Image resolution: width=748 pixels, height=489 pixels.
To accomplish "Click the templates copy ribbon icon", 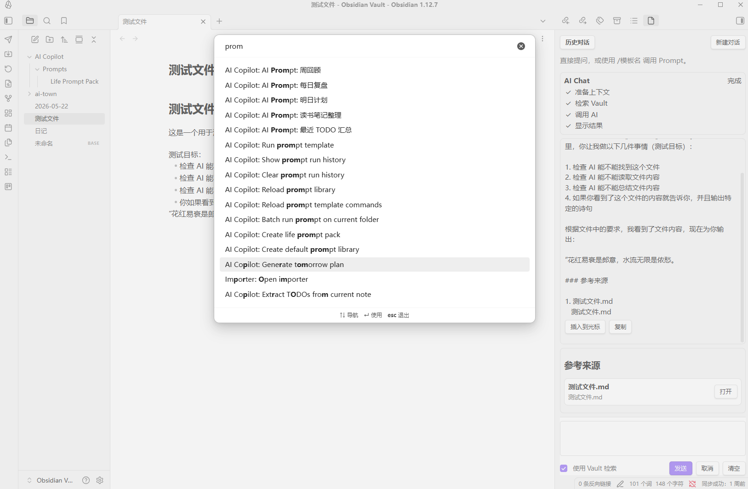I will click(8, 142).
